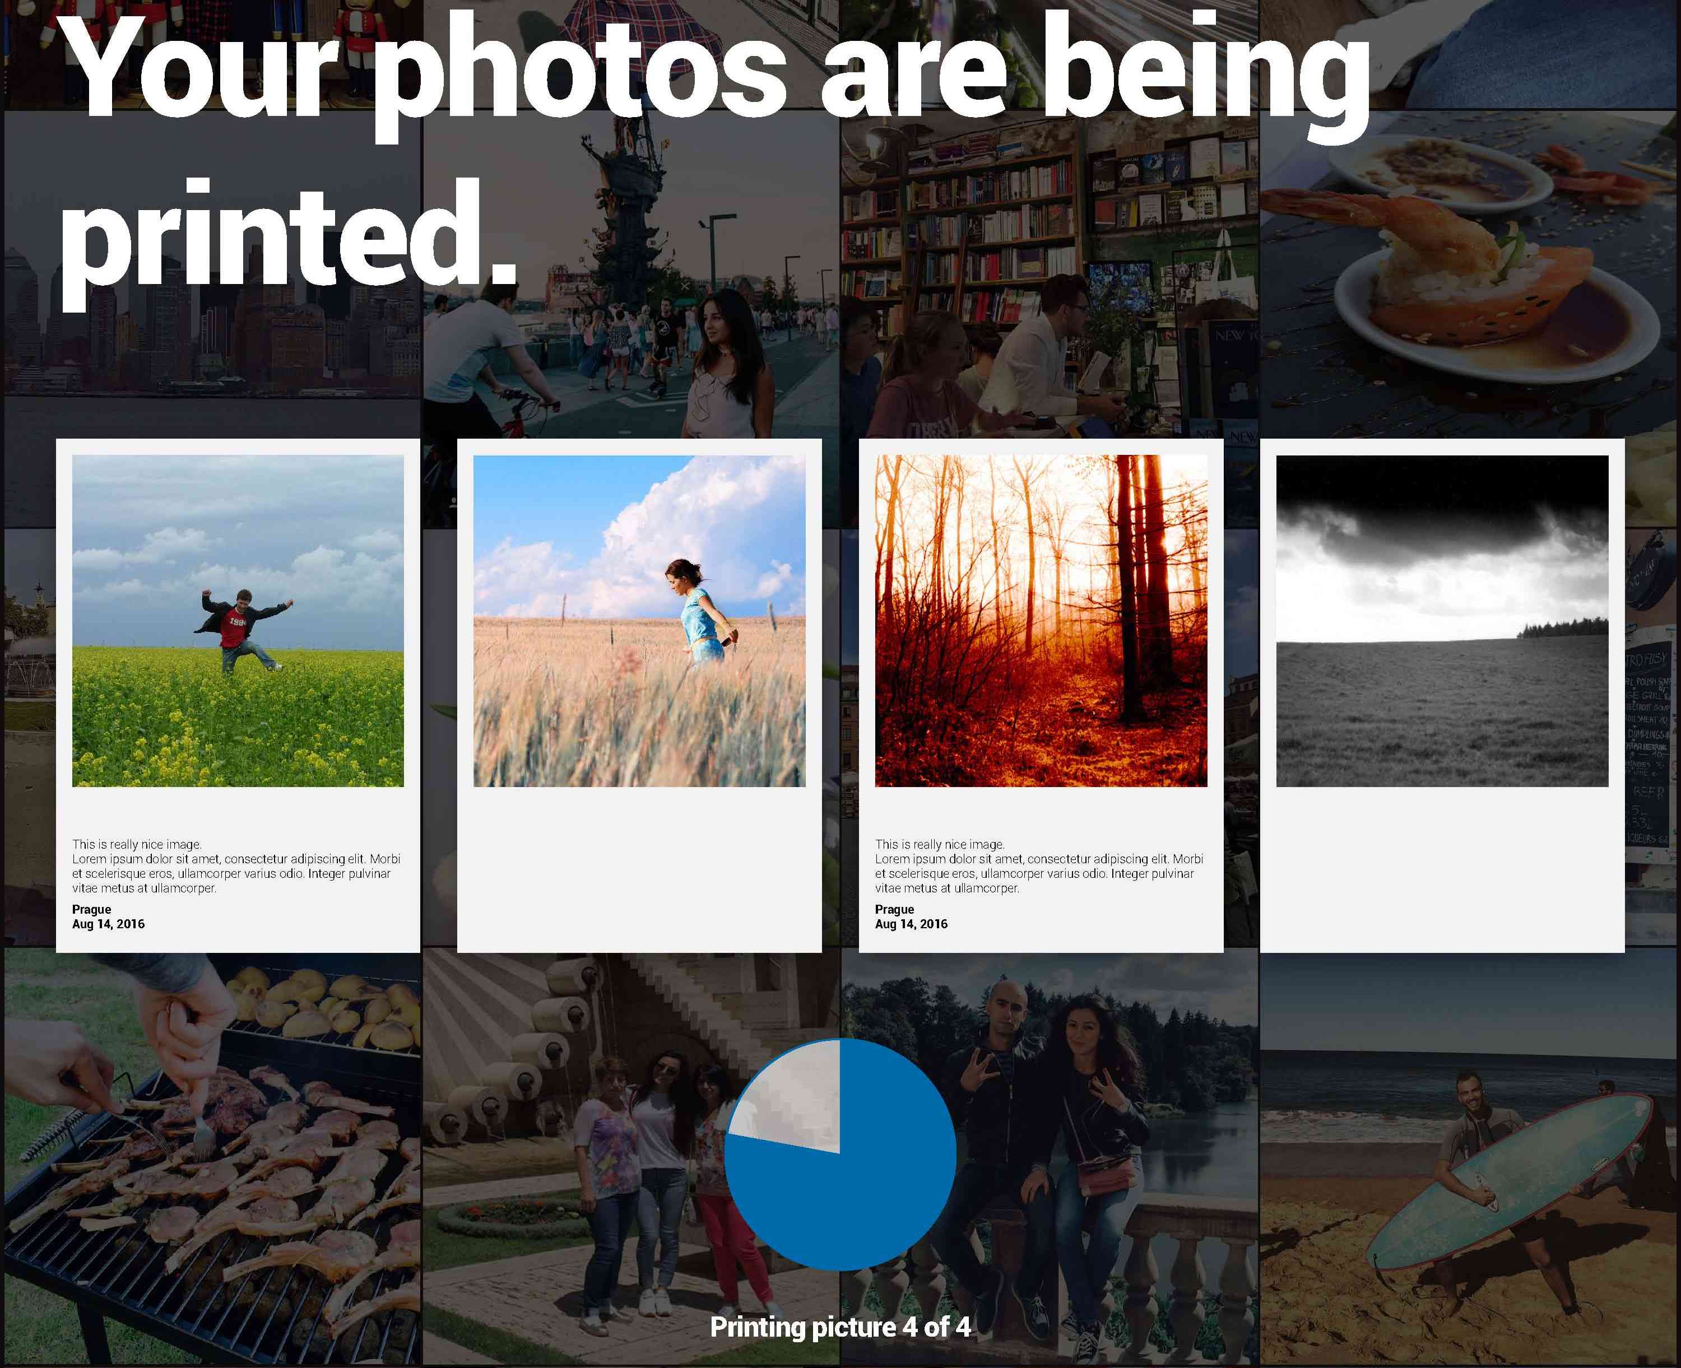Screen dimensions: 1681x1368
Task: Click the caption text under the jumping man photo
Action: click(x=236, y=866)
